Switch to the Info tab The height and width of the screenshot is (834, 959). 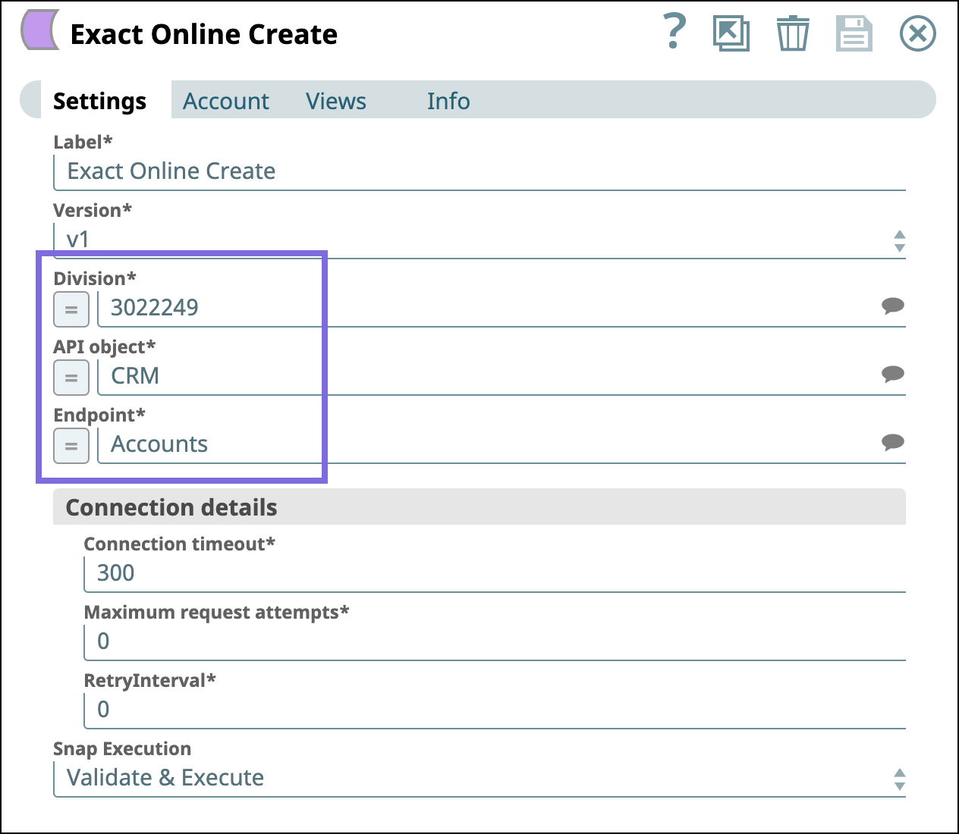448,101
